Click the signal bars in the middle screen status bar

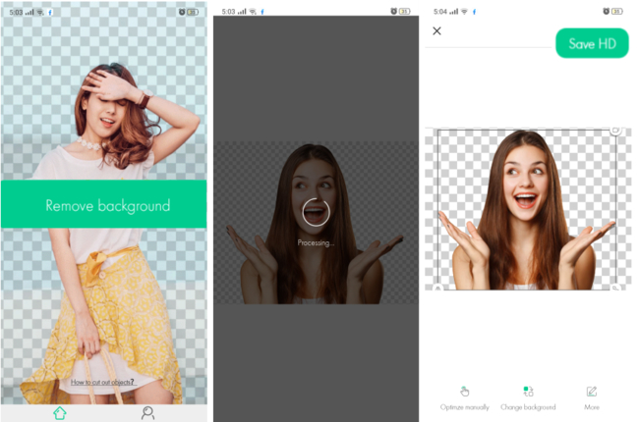(x=242, y=12)
